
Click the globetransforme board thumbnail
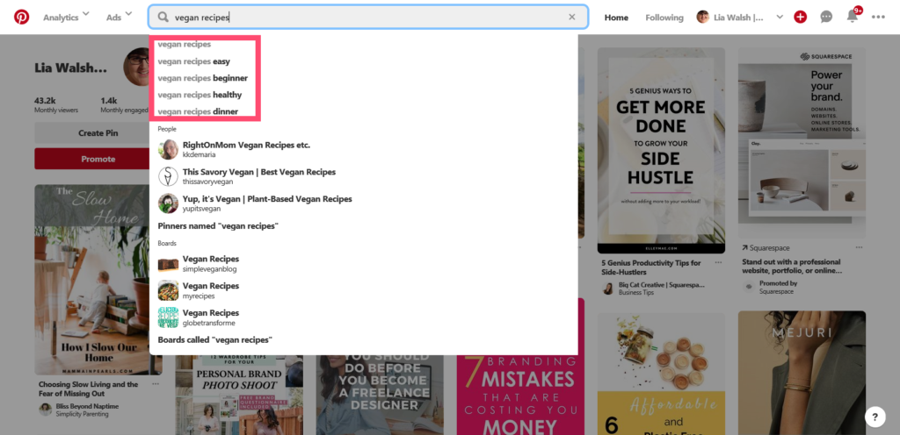(x=168, y=317)
